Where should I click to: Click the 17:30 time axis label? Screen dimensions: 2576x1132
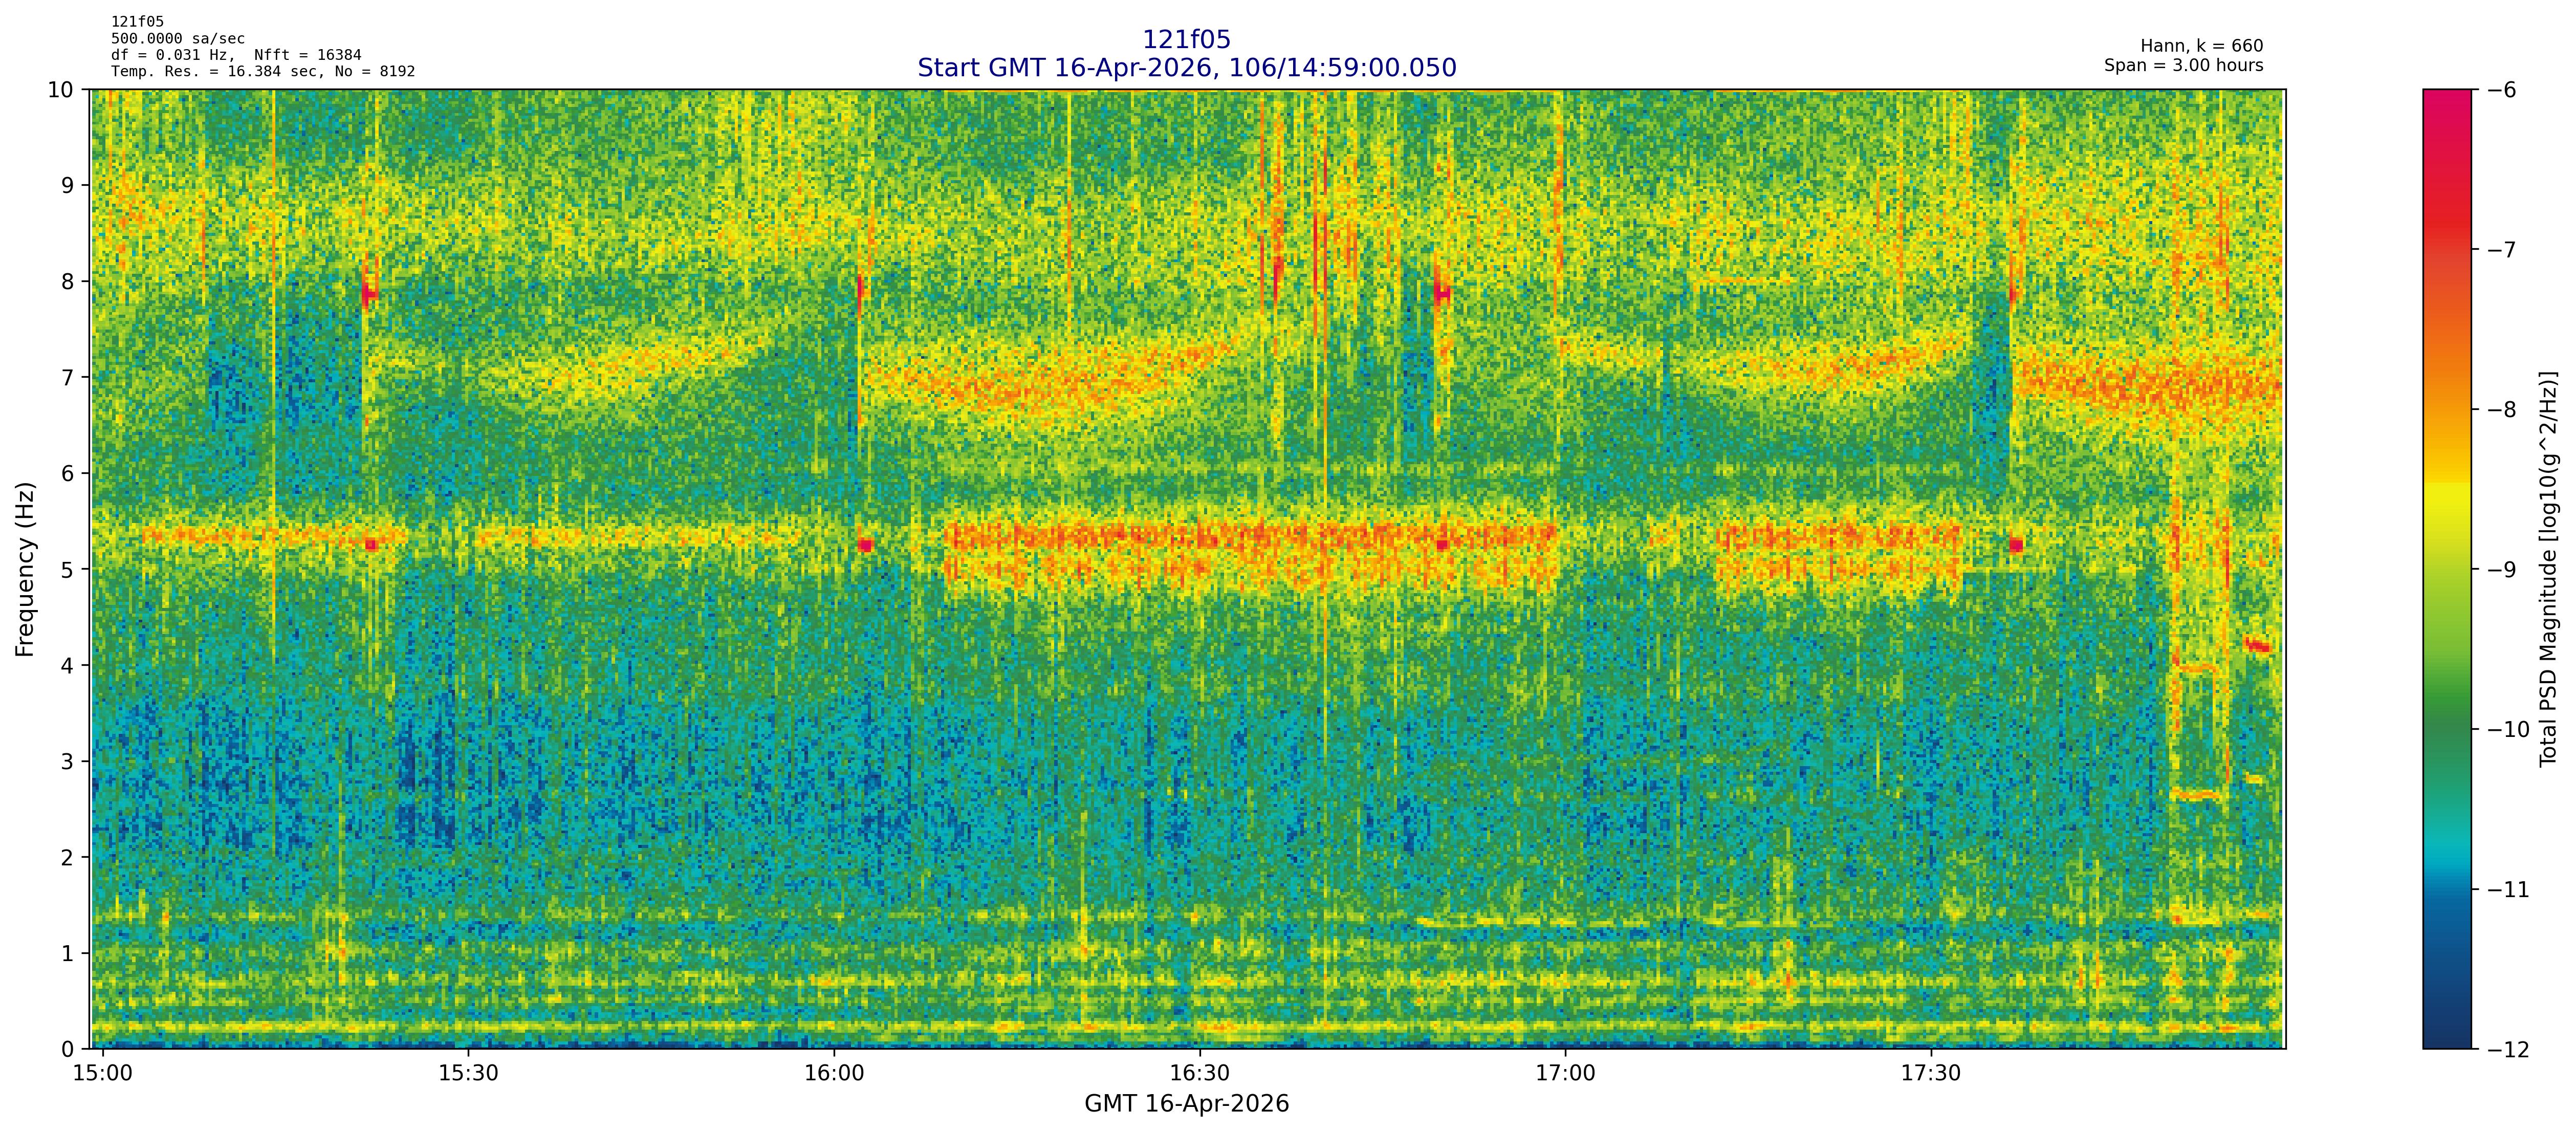pos(1931,1073)
